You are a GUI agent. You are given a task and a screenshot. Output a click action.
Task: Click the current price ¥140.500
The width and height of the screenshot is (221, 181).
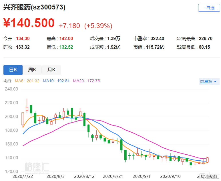[29, 23]
